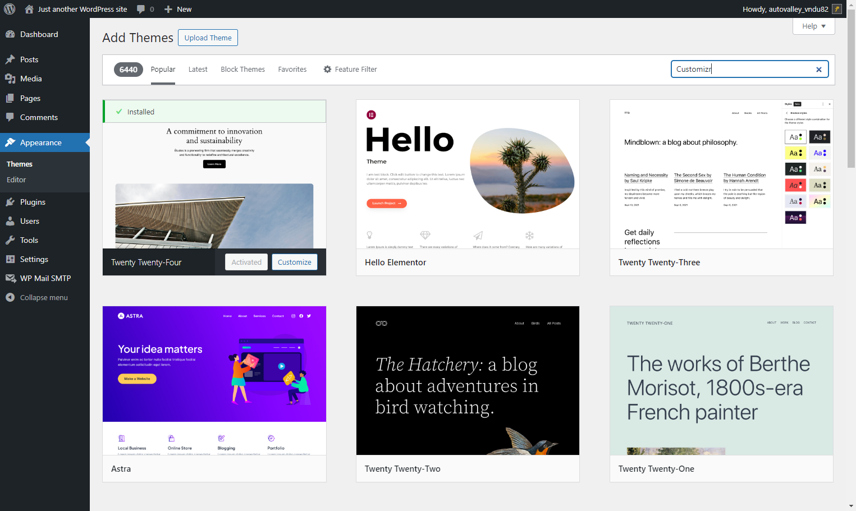Click the Pages icon in sidebar
This screenshot has width=856, height=511.
coord(10,98)
